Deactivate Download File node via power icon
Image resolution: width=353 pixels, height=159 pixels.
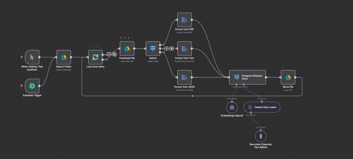(x=125, y=38)
